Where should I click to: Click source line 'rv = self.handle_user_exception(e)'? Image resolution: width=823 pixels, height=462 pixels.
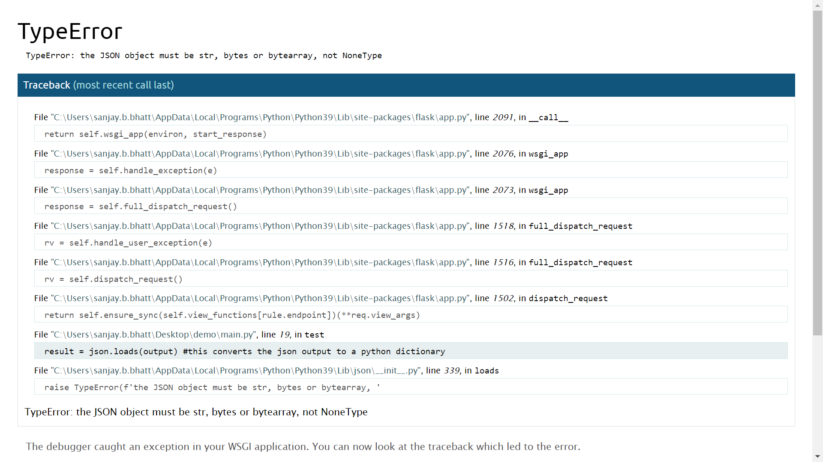pos(411,243)
